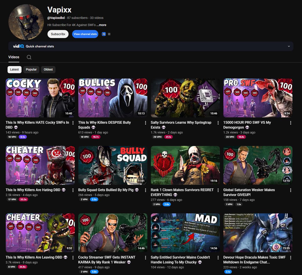
Task: Click the View channel stats button
Action: pyautogui.click(x=85, y=34)
